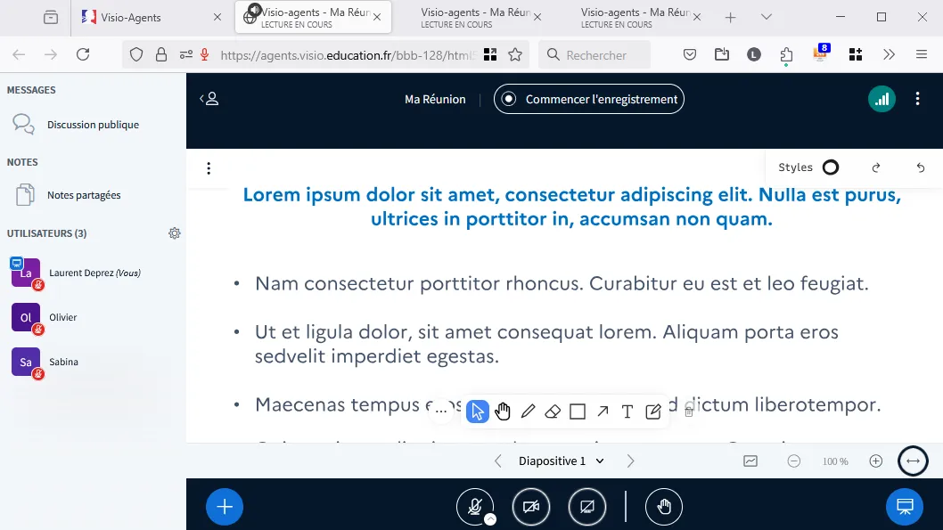Image resolution: width=943 pixels, height=530 pixels.
Task: Go to next slide
Action: [x=630, y=461]
